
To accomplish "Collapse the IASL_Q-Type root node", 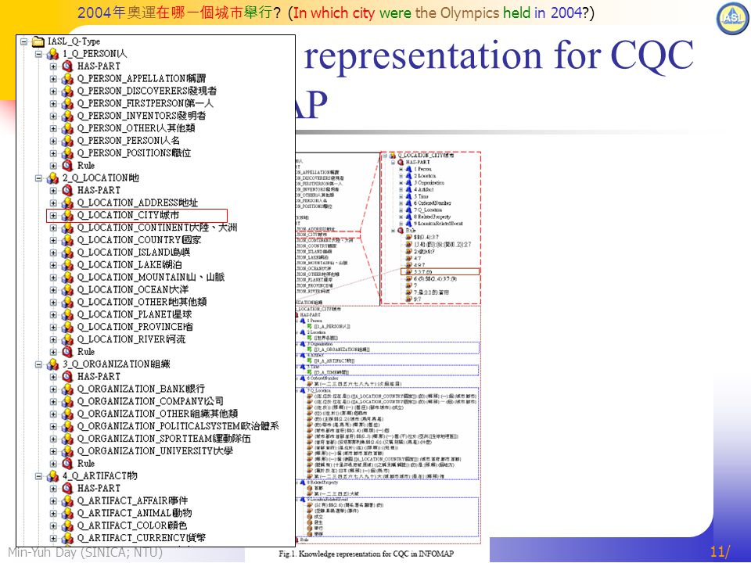I will pyautogui.click(x=23, y=41).
